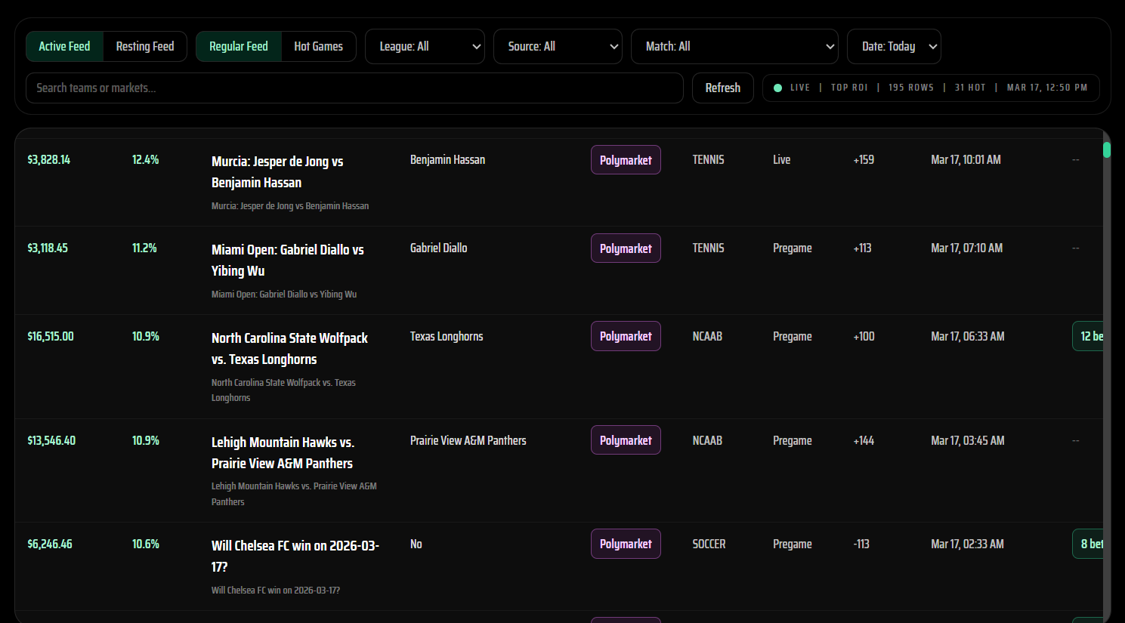Select the Regular Feed tab
Viewport: 1125px width, 623px height.
(238, 47)
